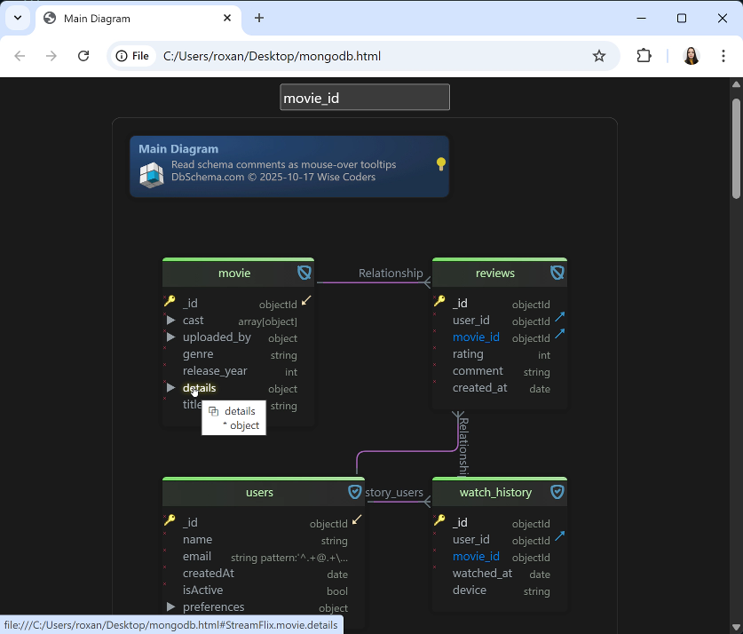Click the watch_history table title
Image resolution: width=743 pixels, height=634 pixels.
495,492
